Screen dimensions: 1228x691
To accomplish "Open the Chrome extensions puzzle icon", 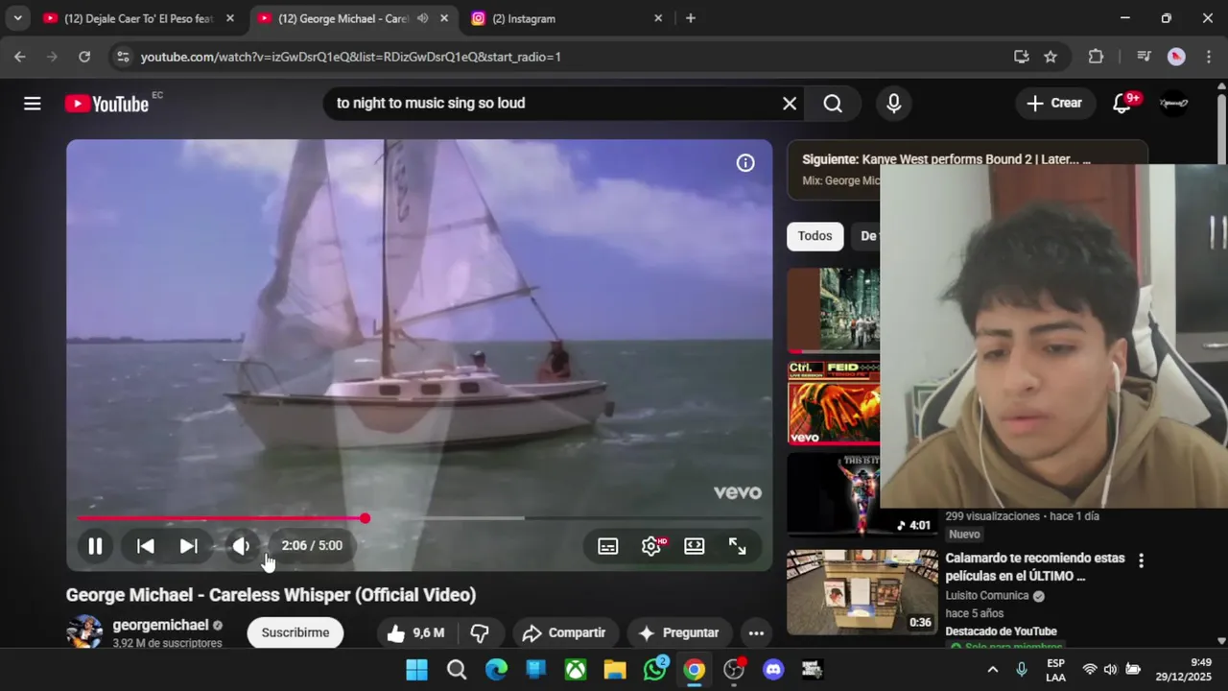I will click(x=1096, y=57).
